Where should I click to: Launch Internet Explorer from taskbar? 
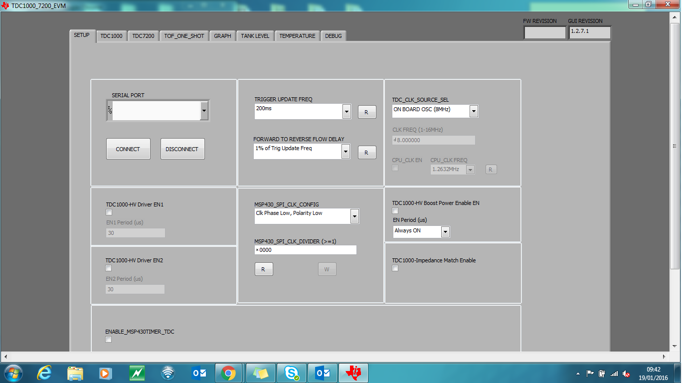tap(44, 373)
